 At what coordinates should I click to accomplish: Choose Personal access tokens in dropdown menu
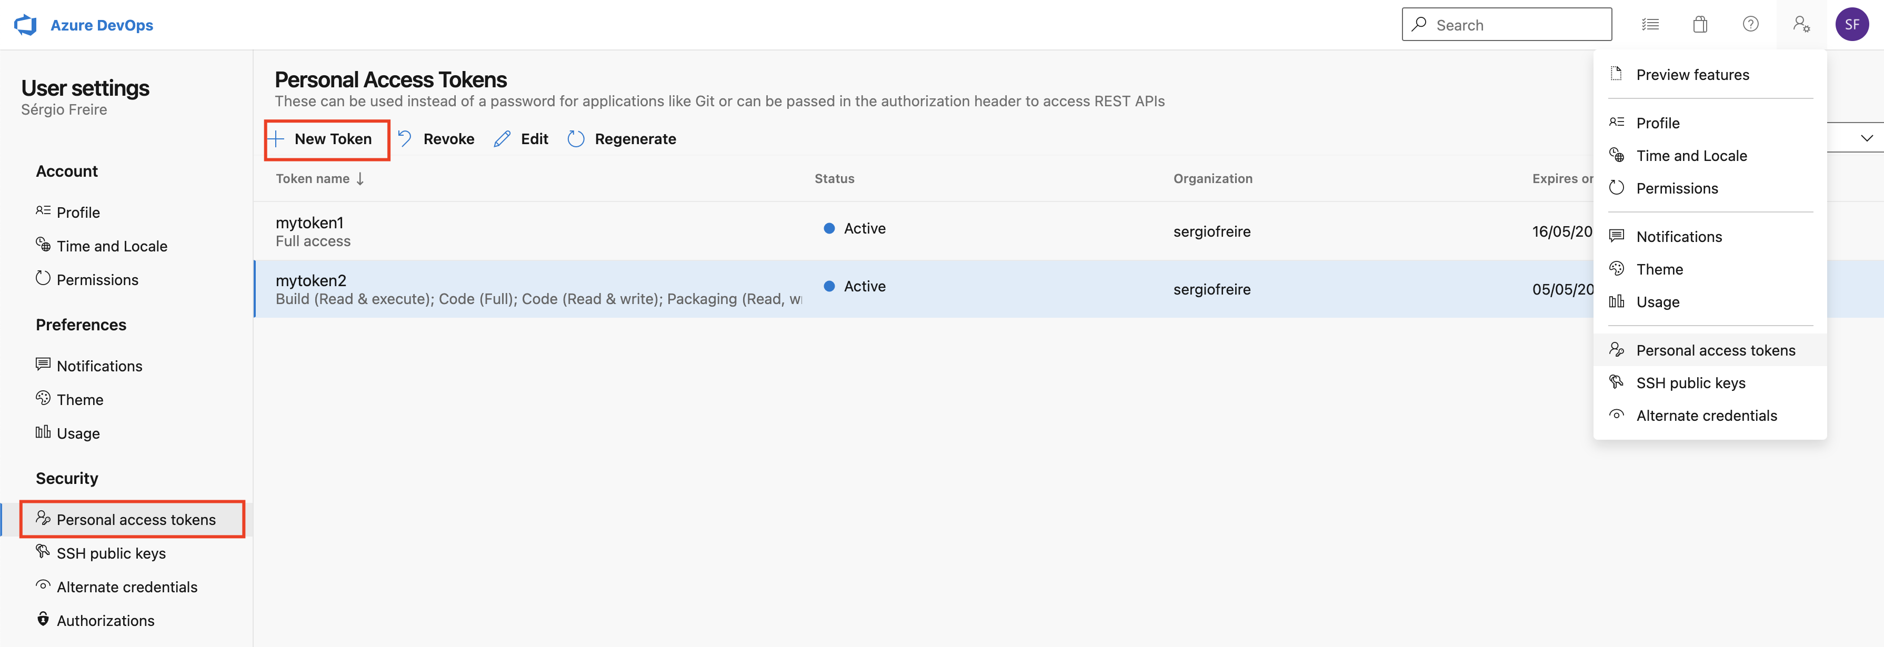(1710, 350)
